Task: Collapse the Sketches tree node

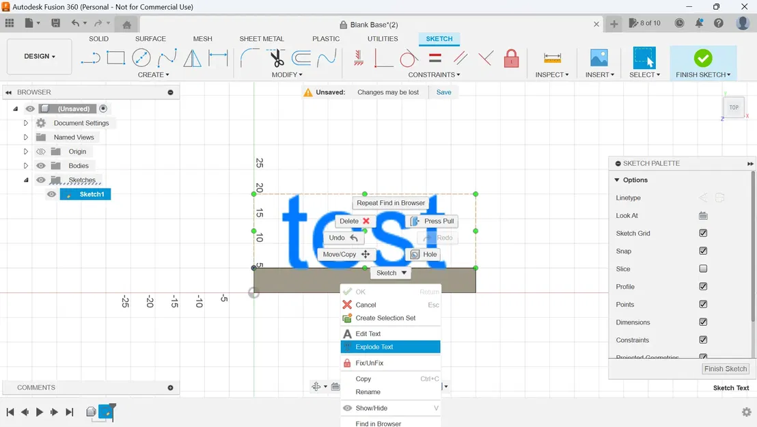Action: [x=25, y=180]
